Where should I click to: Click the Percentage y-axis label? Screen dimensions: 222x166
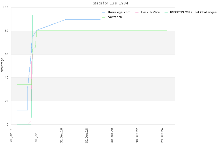pyautogui.click(x=2, y=66)
